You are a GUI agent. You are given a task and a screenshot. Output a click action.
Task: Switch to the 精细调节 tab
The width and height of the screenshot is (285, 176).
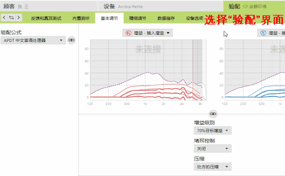point(137,18)
